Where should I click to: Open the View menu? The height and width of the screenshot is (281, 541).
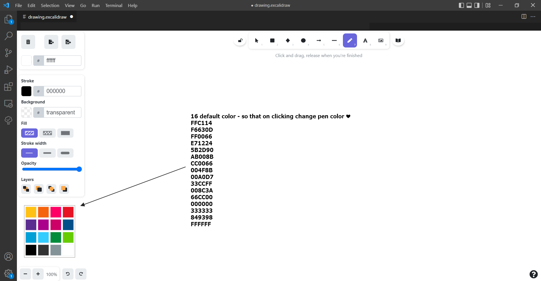69,5
